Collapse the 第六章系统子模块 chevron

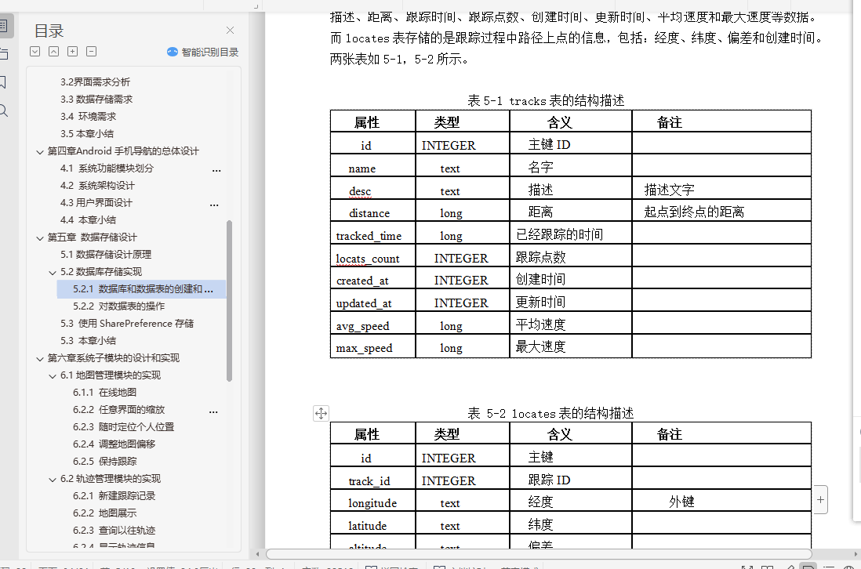coord(39,359)
